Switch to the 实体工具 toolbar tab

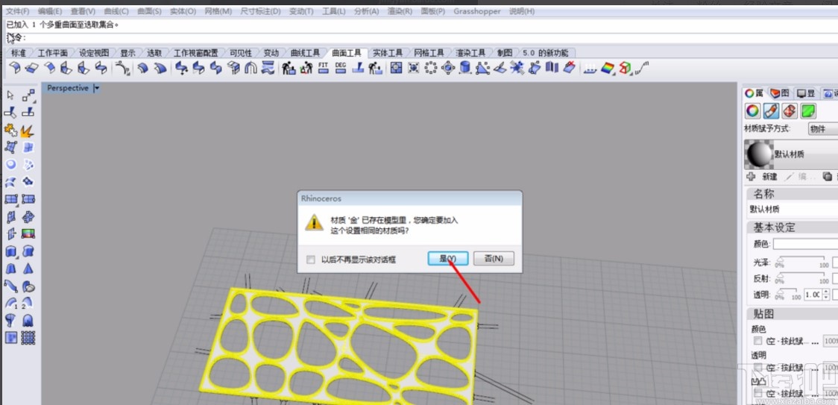click(388, 53)
